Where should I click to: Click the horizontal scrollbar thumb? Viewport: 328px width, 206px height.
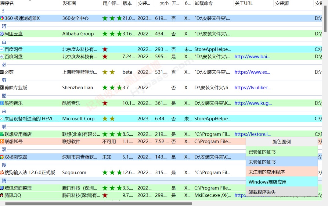coord(99,204)
